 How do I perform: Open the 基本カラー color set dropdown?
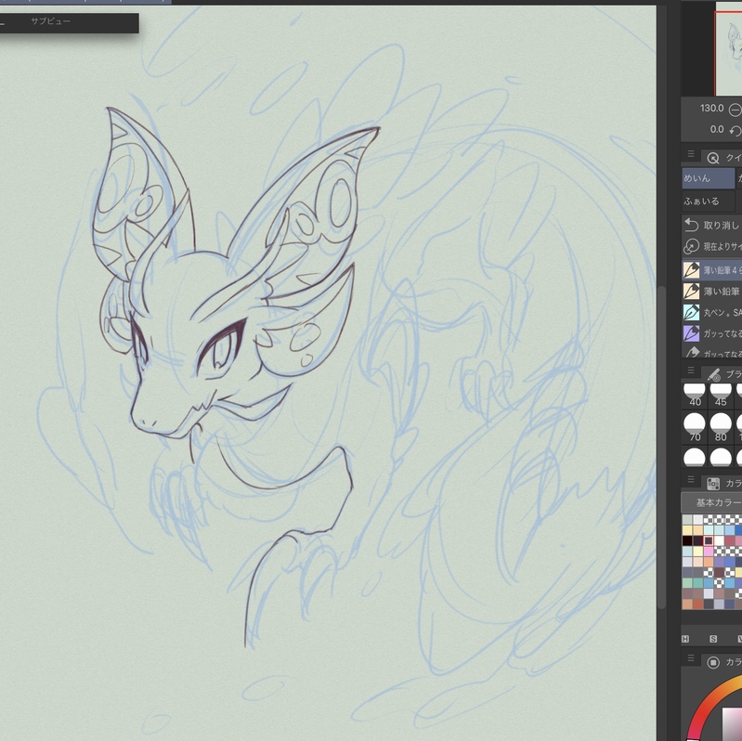pyautogui.click(x=711, y=502)
